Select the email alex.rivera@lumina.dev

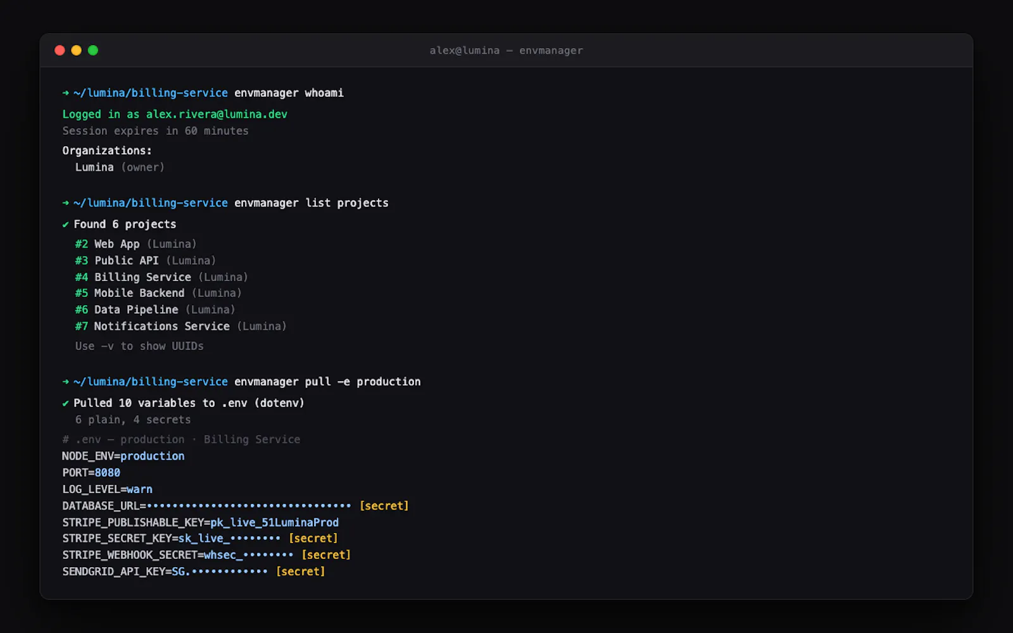tap(217, 115)
